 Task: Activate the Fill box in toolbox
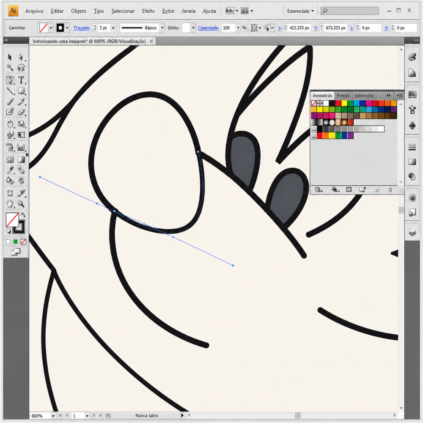point(12,220)
